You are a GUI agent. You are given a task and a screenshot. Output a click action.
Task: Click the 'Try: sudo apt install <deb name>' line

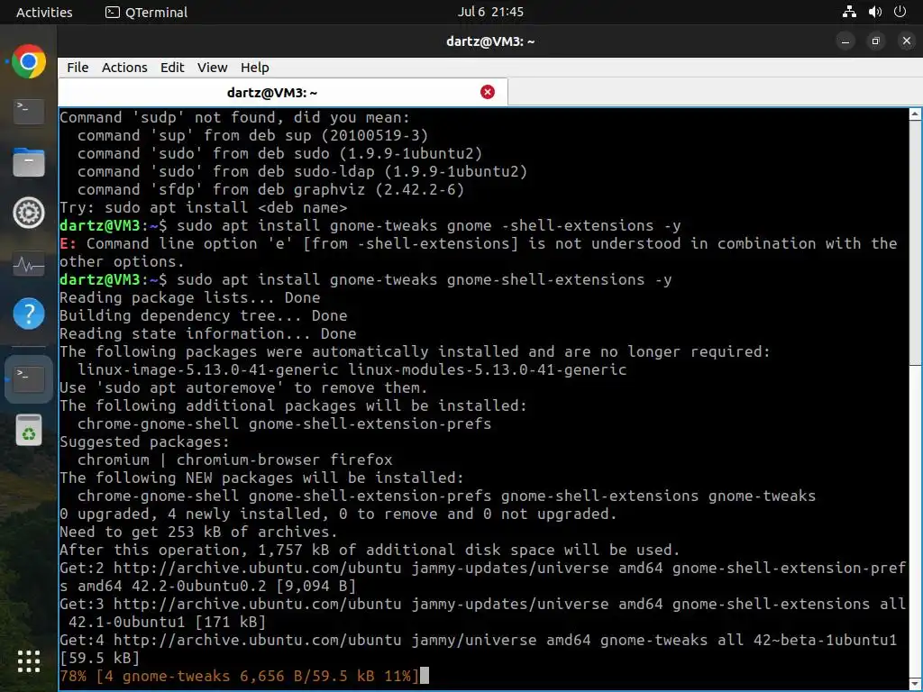(203, 208)
